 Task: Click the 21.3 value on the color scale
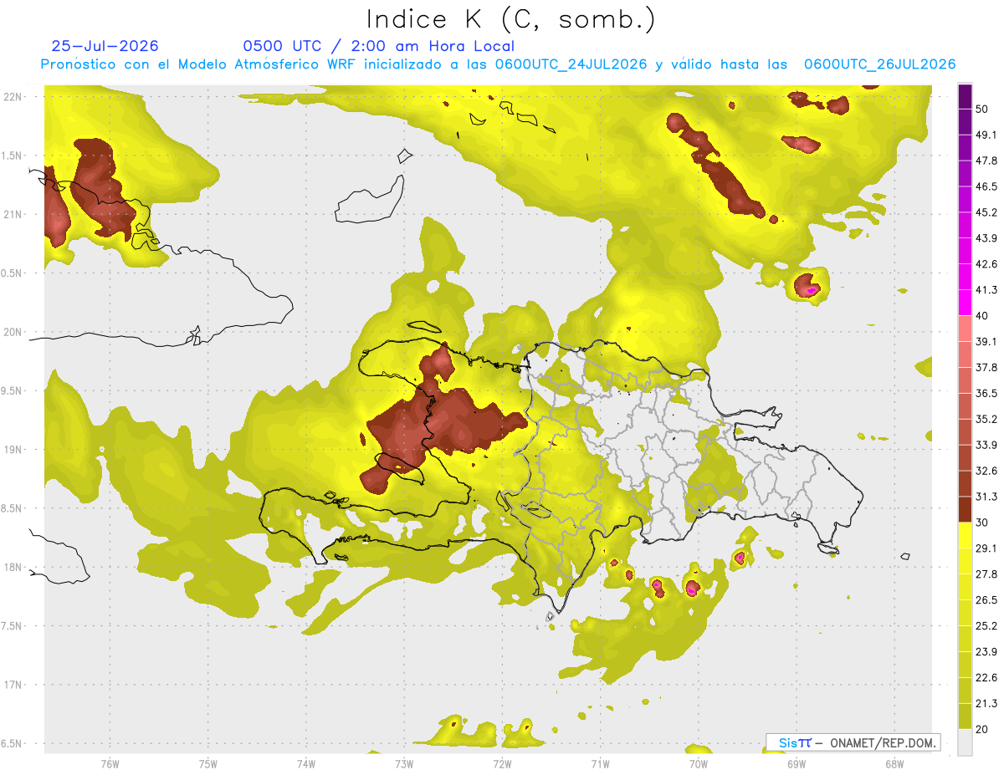click(986, 704)
